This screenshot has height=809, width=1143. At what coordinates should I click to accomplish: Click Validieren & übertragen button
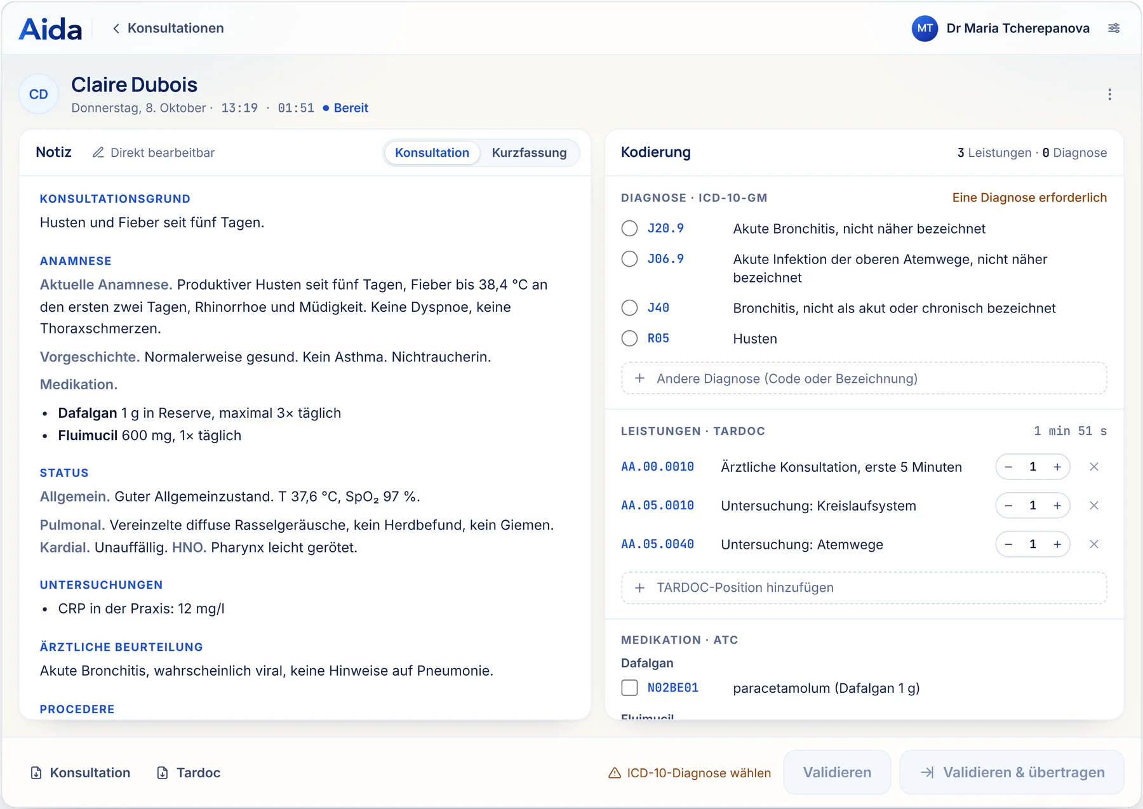(1012, 772)
